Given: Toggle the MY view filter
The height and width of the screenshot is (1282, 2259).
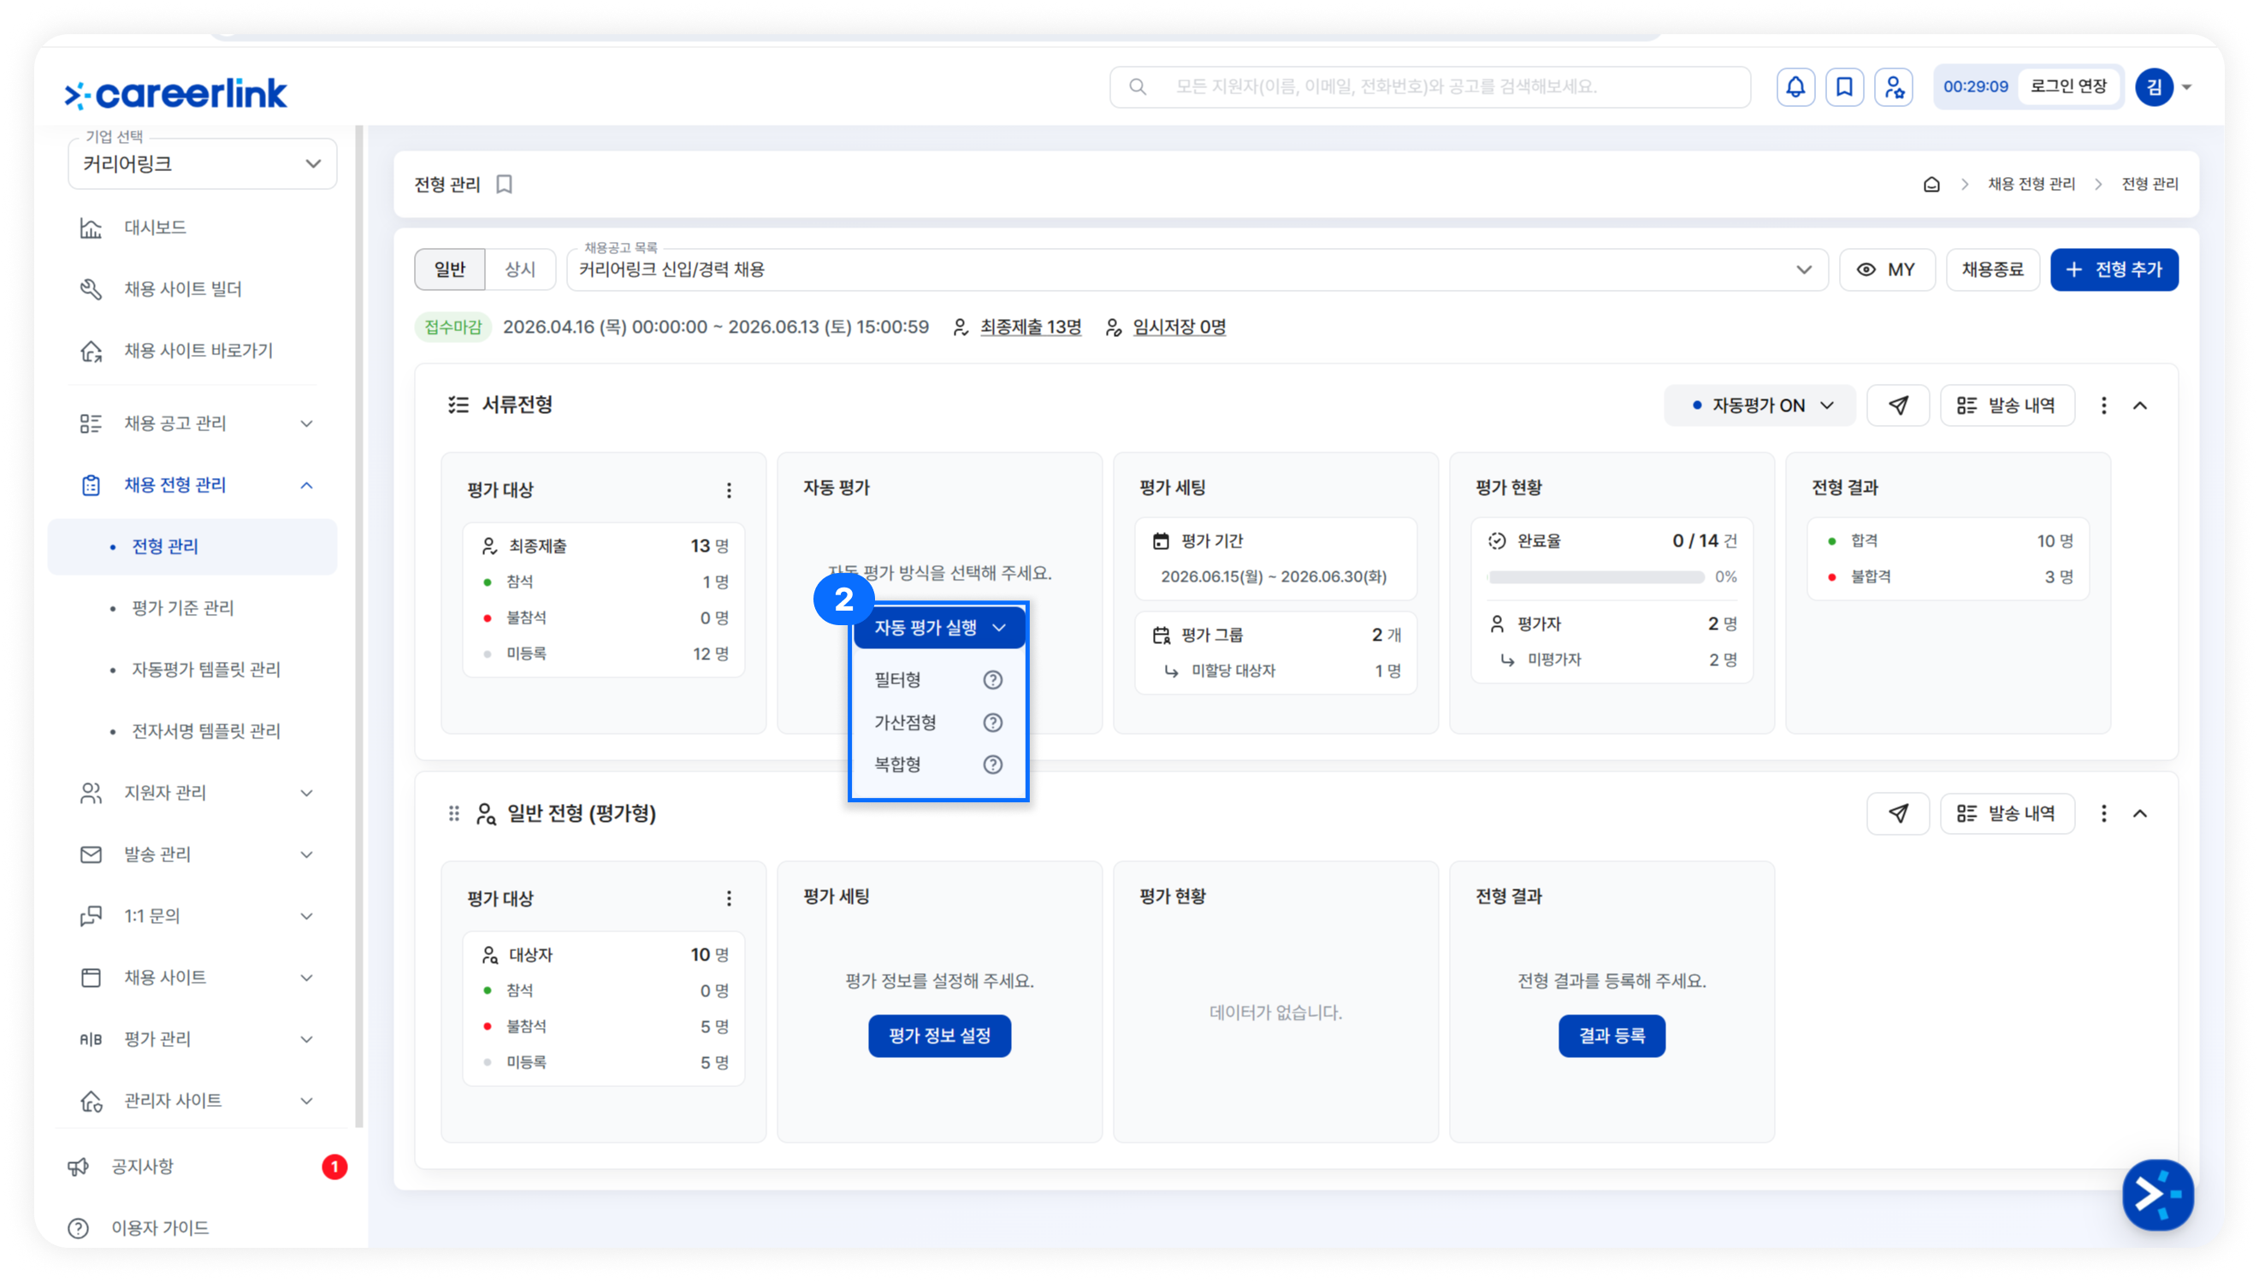Looking at the screenshot, I should coord(1887,269).
